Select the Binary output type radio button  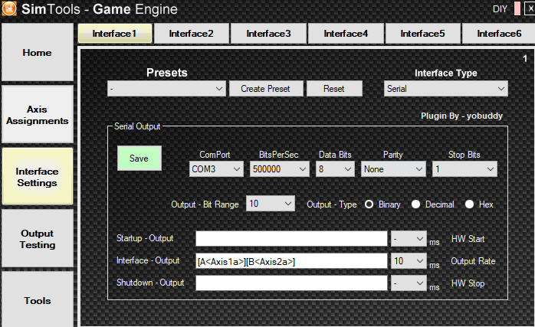point(369,204)
